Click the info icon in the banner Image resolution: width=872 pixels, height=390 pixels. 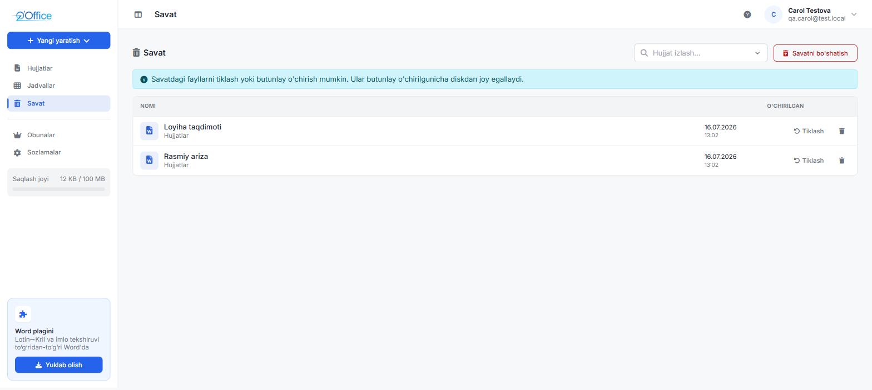point(144,79)
